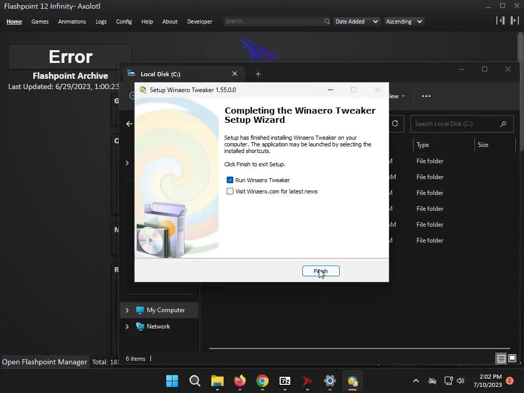Add a new File Explorer tab
Image resolution: width=524 pixels, height=393 pixels.
[x=258, y=74]
